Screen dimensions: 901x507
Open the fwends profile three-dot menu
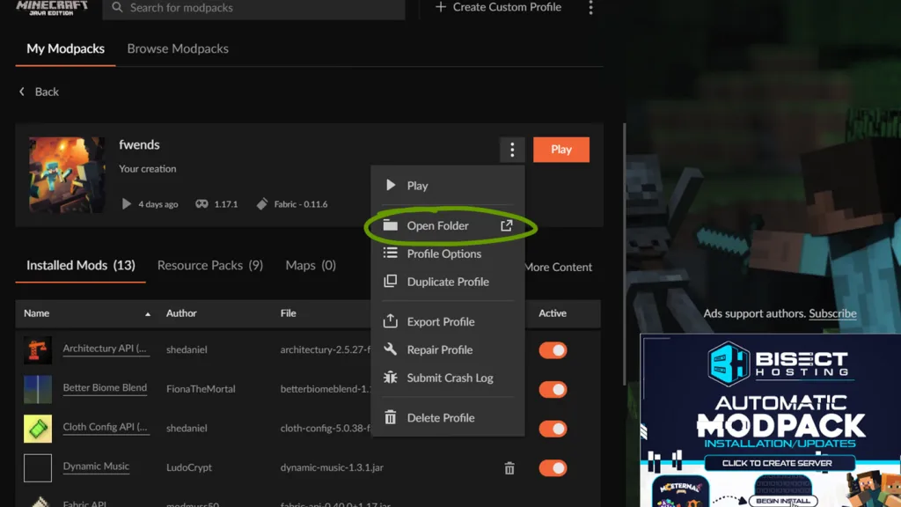click(512, 150)
